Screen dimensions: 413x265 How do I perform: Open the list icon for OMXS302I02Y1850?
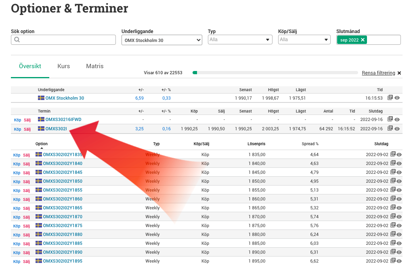click(x=393, y=181)
